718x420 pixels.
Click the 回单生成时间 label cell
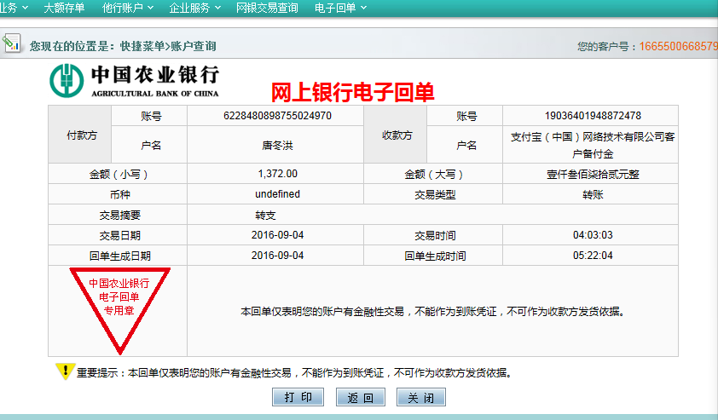pos(433,256)
